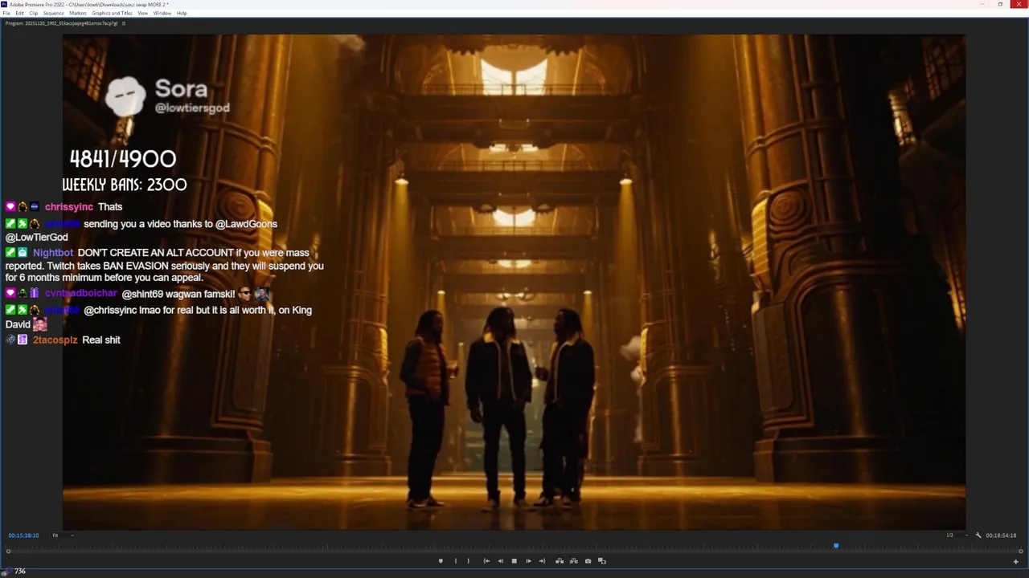Click the blue playhead position timecode 00:15:28:10
The width and height of the screenshot is (1029, 578).
coord(23,535)
